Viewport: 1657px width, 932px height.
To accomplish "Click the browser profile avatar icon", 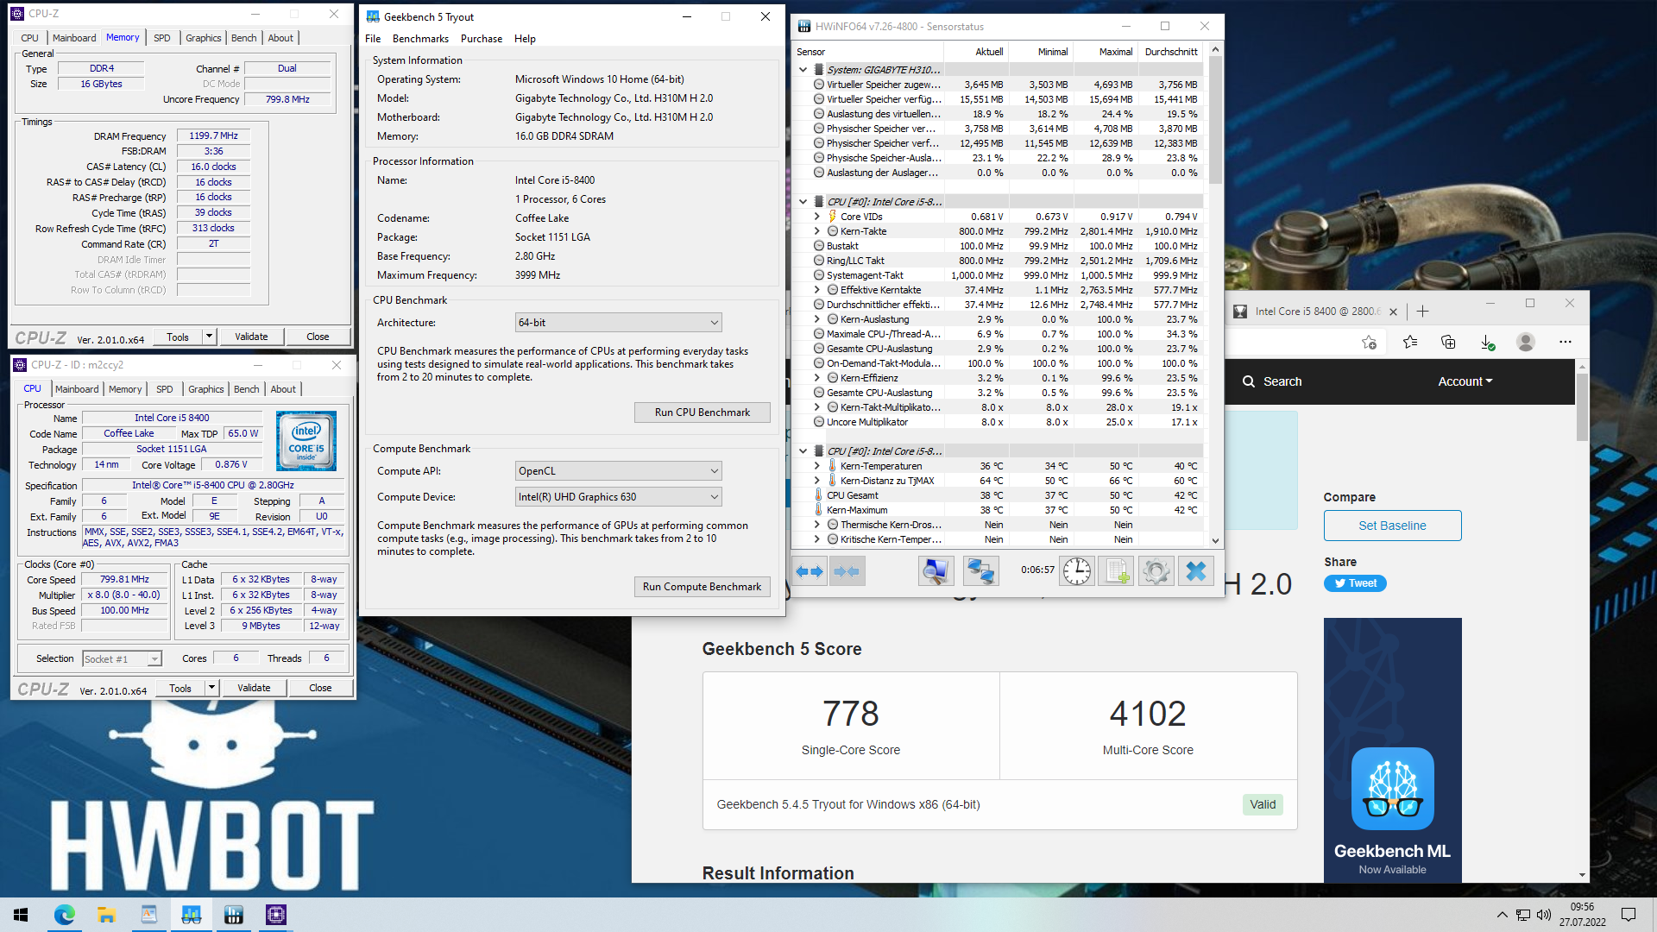I will [x=1526, y=343].
